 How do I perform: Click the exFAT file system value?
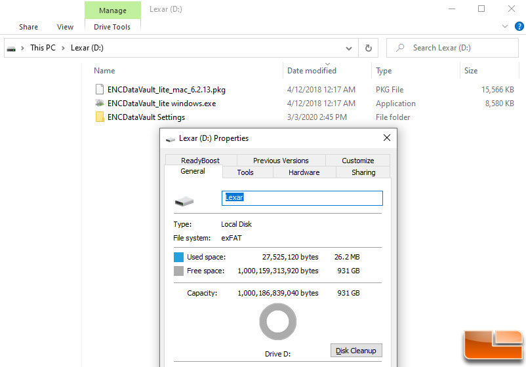[232, 238]
